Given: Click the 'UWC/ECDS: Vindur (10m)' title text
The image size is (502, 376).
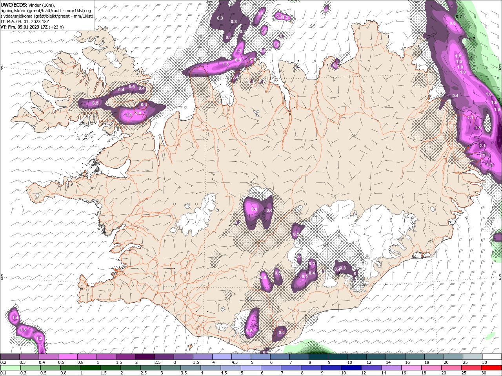Looking at the screenshot, I should [x=28, y=5].
